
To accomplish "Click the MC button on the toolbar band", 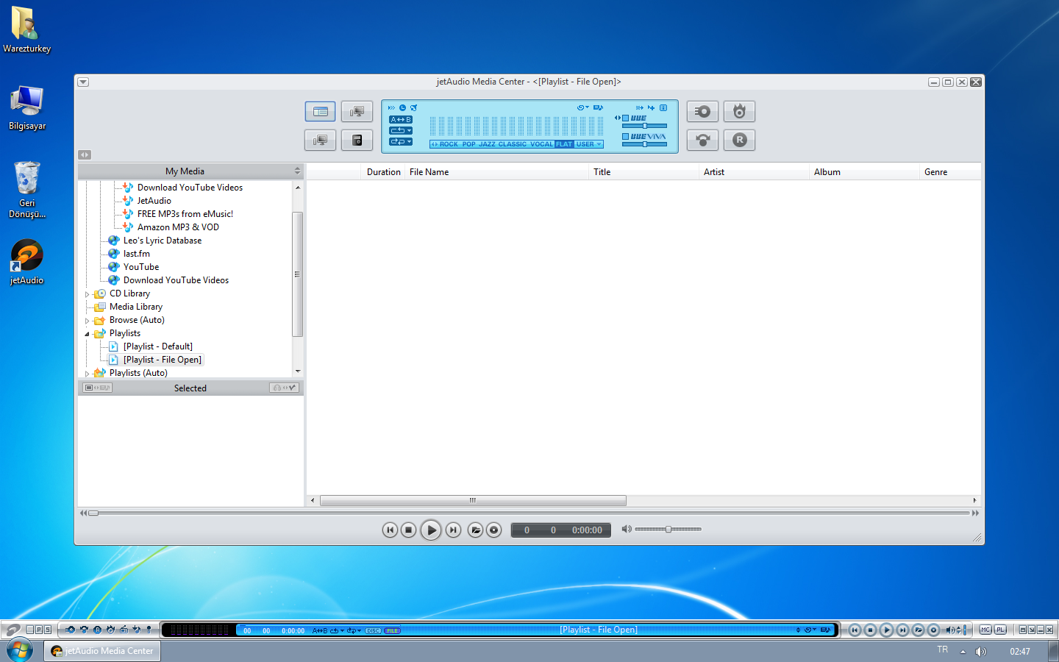I will pos(985,630).
